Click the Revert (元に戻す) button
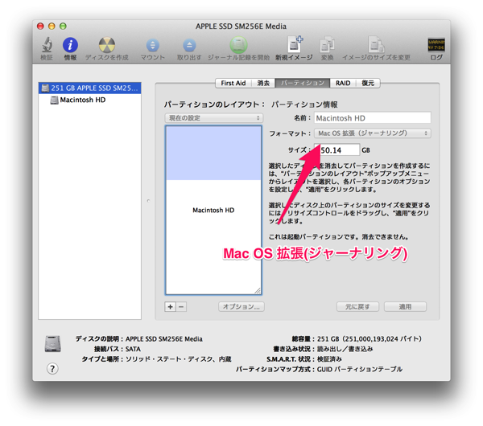This screenshot has width=483, height=426. coord(357,307)
